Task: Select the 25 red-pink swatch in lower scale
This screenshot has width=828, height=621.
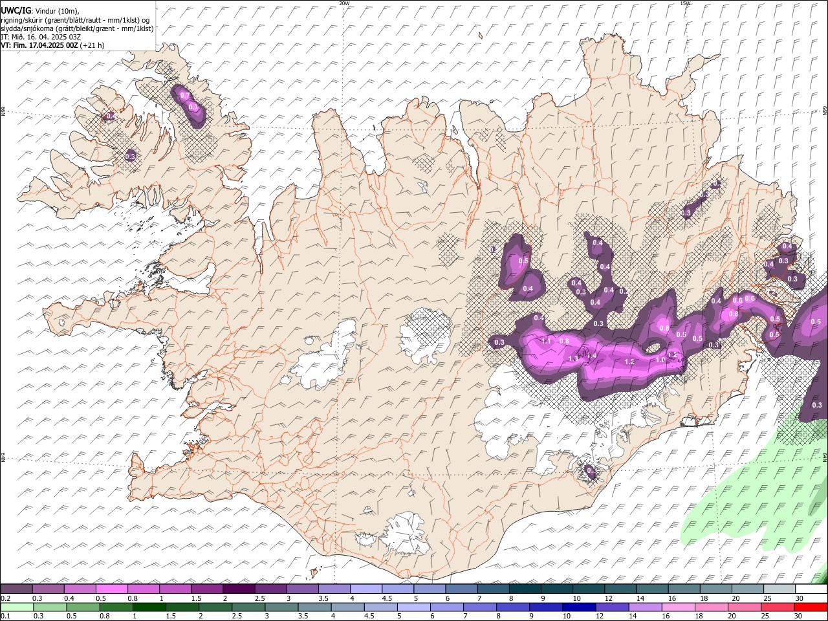Action: (x=777, y=607)
